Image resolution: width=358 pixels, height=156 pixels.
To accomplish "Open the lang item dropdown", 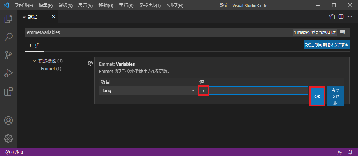I will (148, 90).
